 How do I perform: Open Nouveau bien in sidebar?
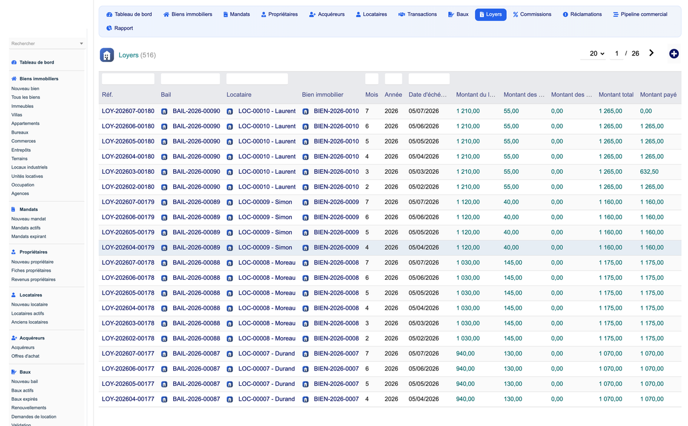25,89
